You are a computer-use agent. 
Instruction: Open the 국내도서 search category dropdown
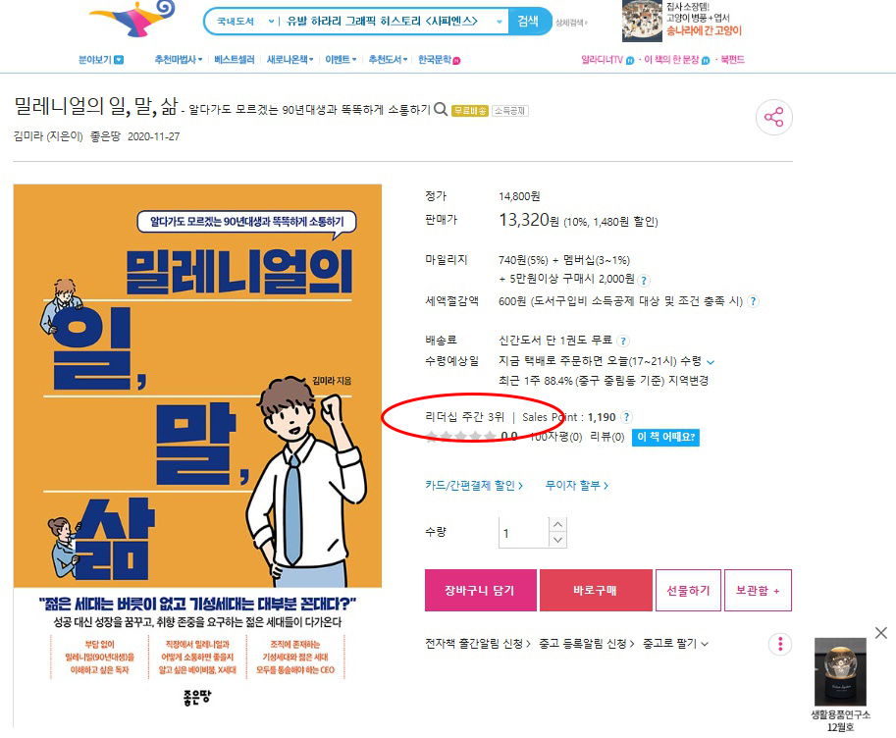coord(244,22)
